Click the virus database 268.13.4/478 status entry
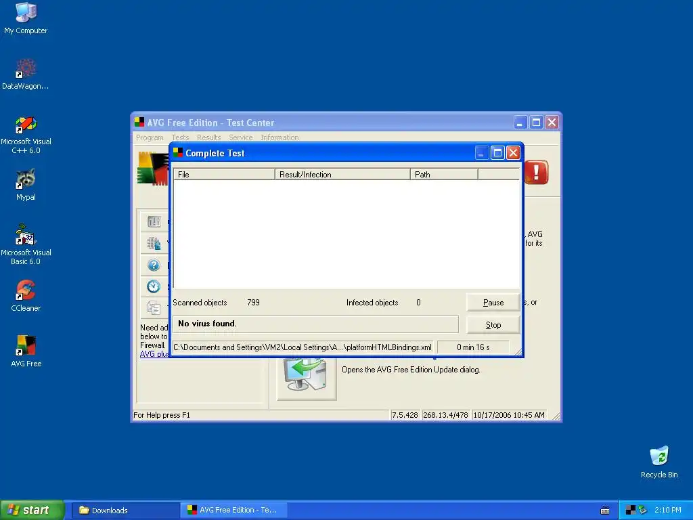693x520 pixels. tap(445, 415)
